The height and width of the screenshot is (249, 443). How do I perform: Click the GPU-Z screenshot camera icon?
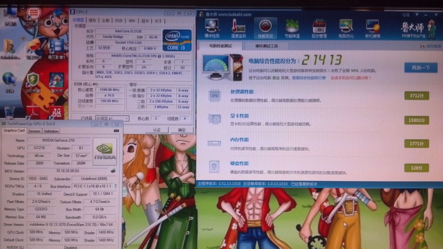[116, 131]
